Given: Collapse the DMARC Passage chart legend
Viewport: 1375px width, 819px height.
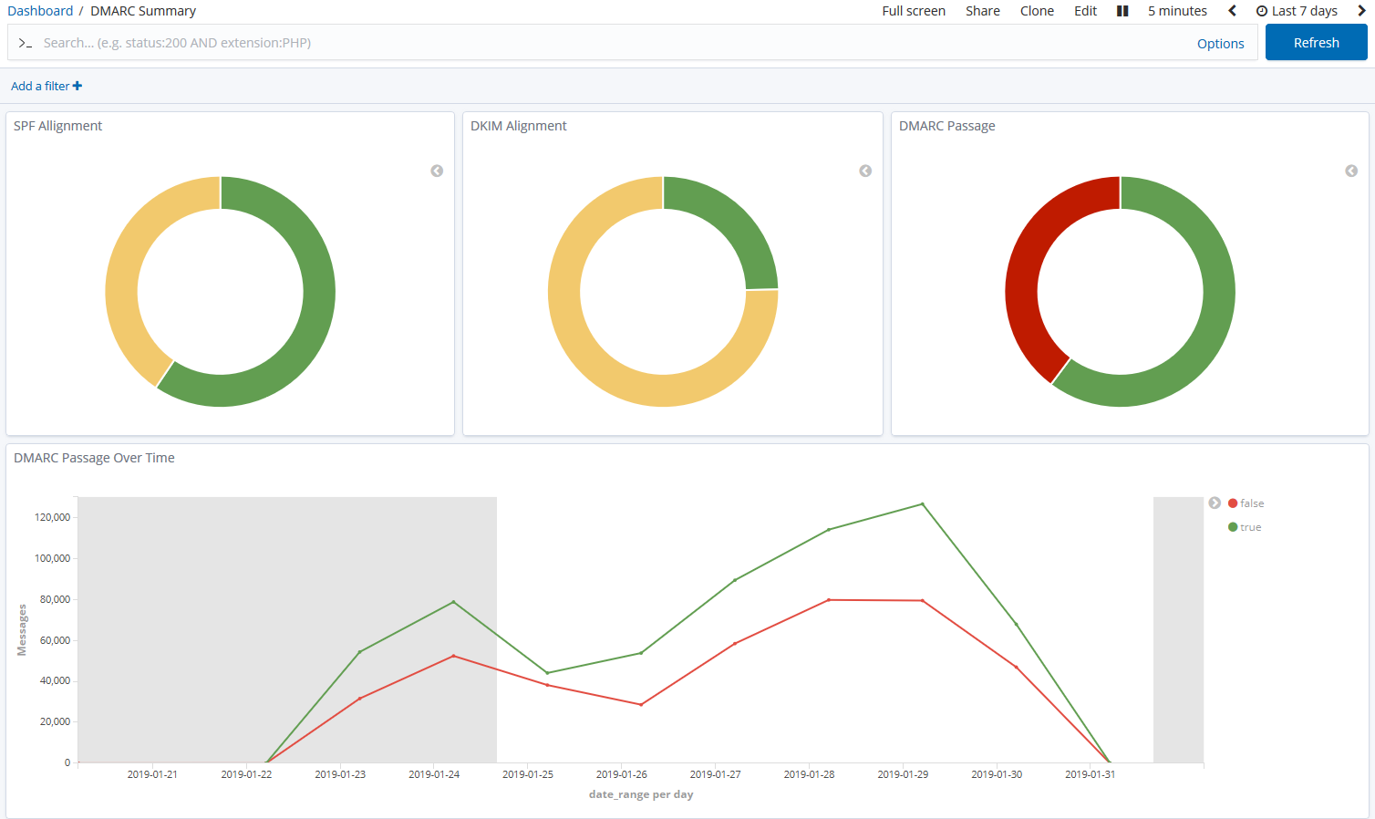Looking at the screenshot, I should pos(1351,171).
